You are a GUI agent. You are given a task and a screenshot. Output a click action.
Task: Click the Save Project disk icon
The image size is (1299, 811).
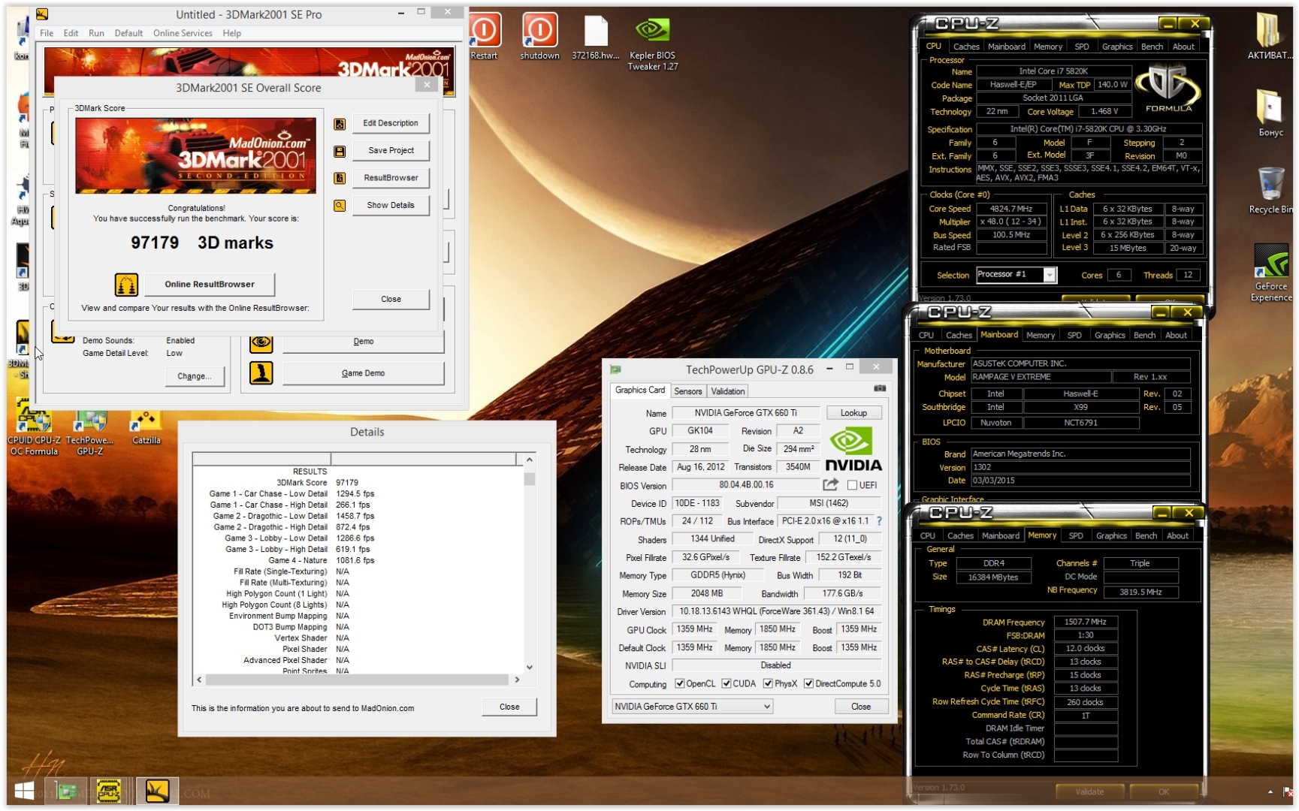[x=340, y=151]
